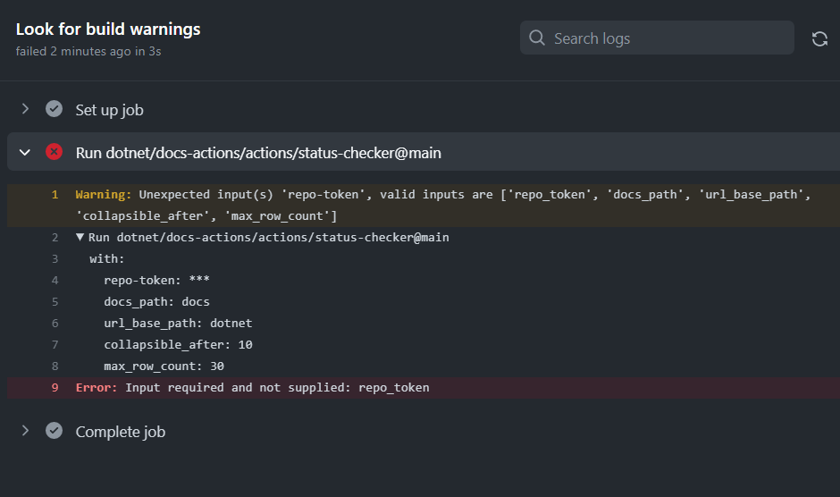Collapse the status-checker step chevron
840x497 pixels.
point(25,152)
